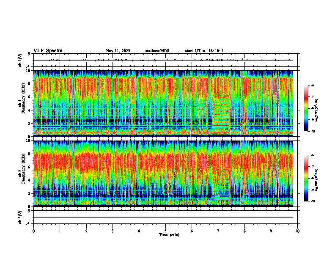335x259 pixels.
Task: Click time axis tick label "3"
Action: 113,231
